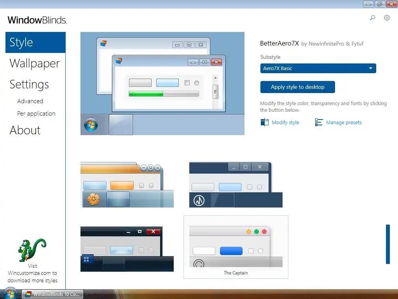
Task: Open Per application settings
Action: (36, 114)
